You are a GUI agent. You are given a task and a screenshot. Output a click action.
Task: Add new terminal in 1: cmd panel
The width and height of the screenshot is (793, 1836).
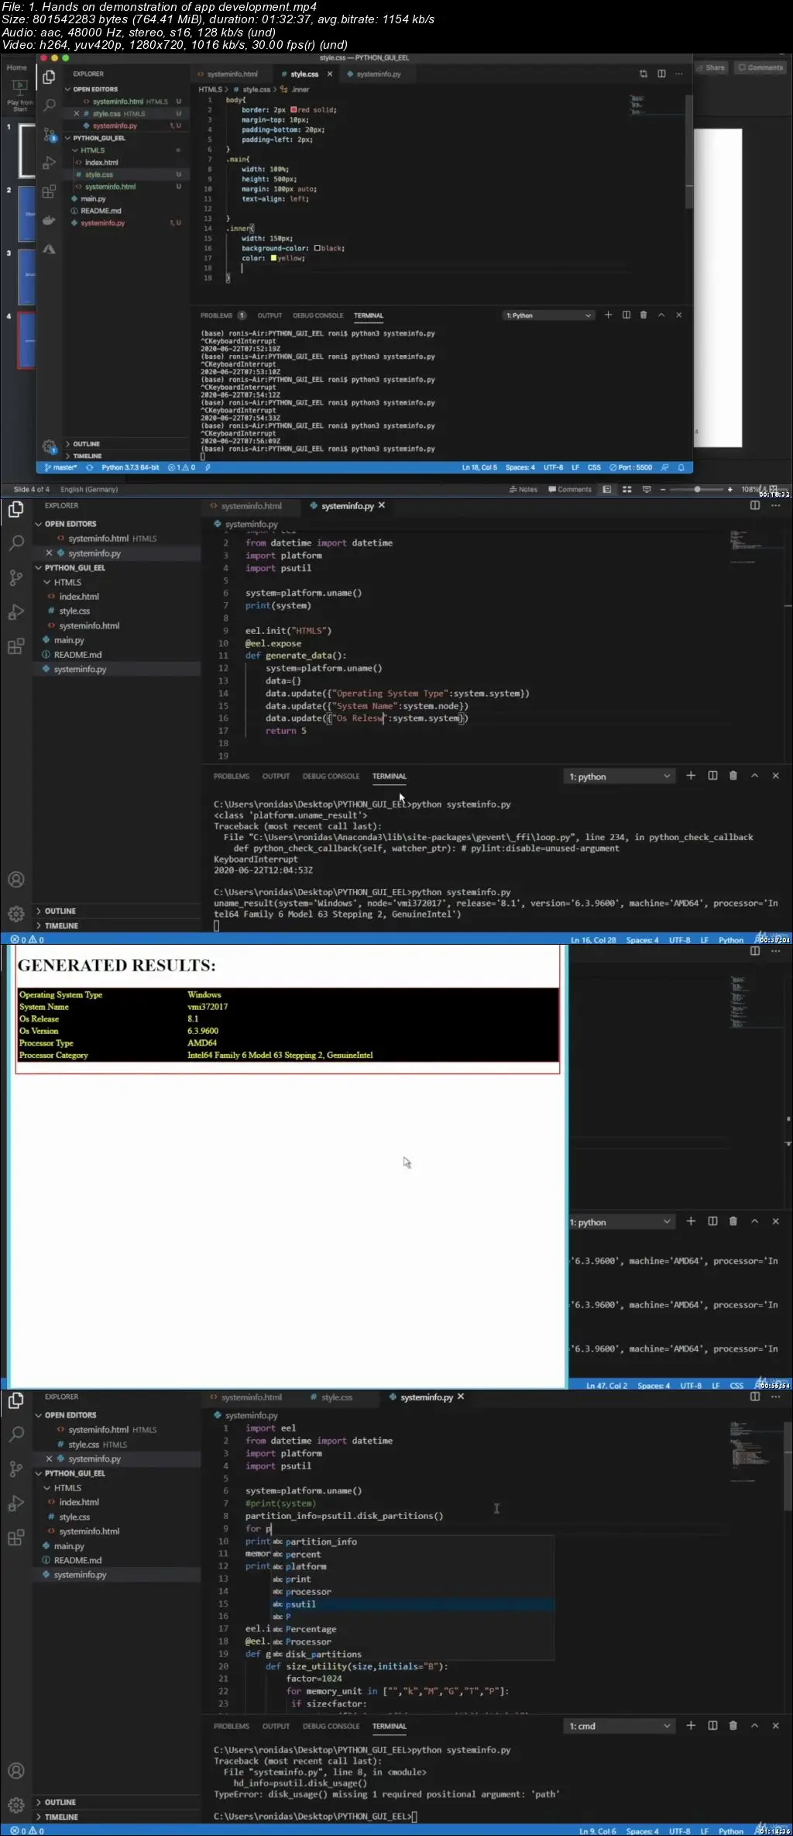pyautogui.click(x=691, y=1725)
